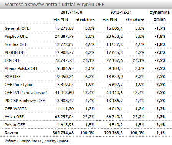Select the OFE Pocztylion row
The height and width of the screenshot is (145, 172).
coord(86,85)
